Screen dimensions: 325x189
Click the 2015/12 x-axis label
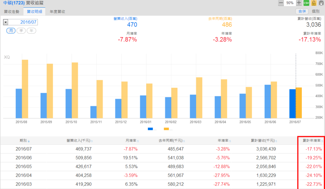[x=121, y=122]
